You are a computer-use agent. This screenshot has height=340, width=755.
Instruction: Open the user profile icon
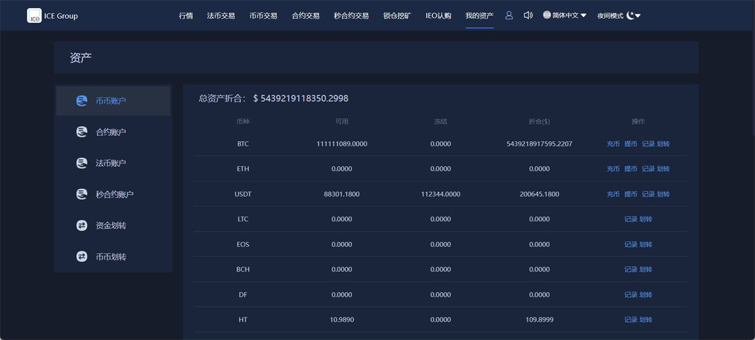click(509, 16)
